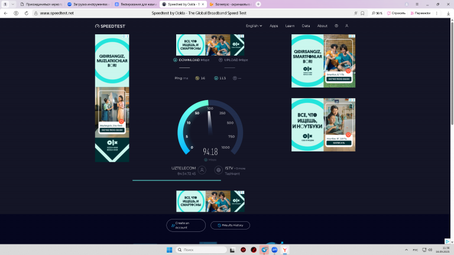Click the site lock icon before URL
Image resolution: width=454 pixels, height=255 pixels.
(x=36, y=13)
